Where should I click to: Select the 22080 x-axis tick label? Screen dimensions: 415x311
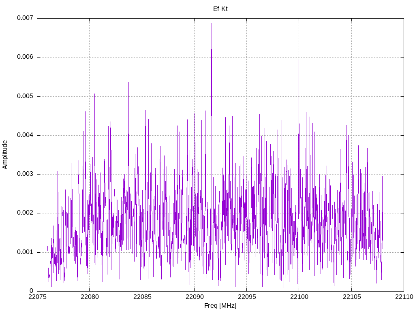tap(89, 298)
